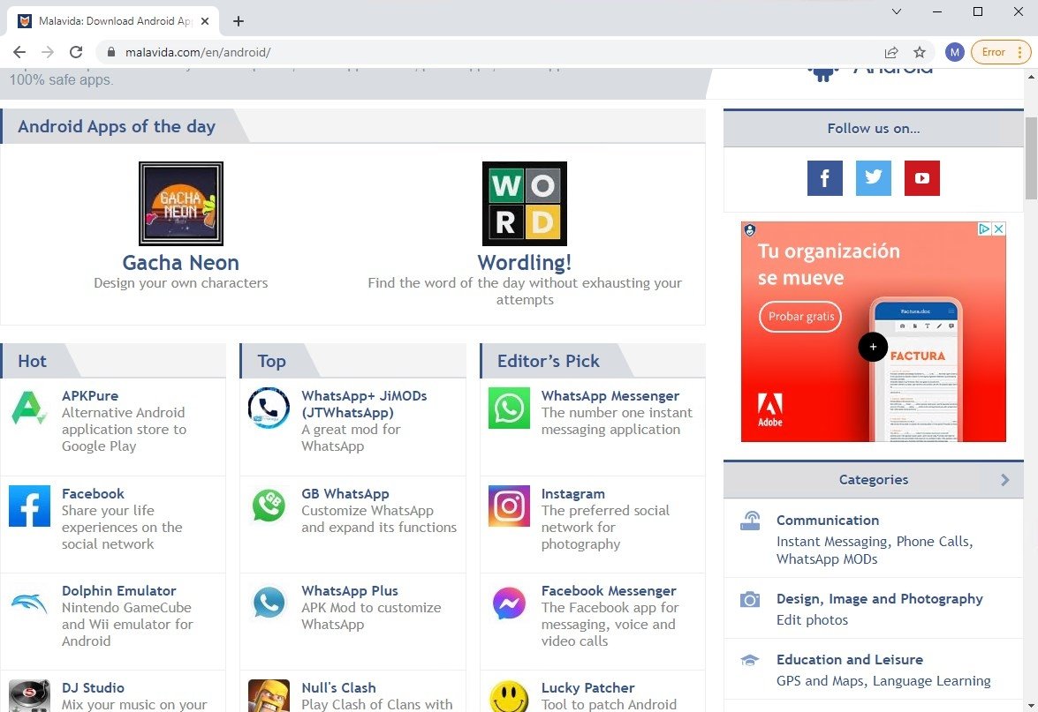Screen dimensions: 1038x712
Task: Click the Facebook Messenger icon
Action: [x=509, y=603]
